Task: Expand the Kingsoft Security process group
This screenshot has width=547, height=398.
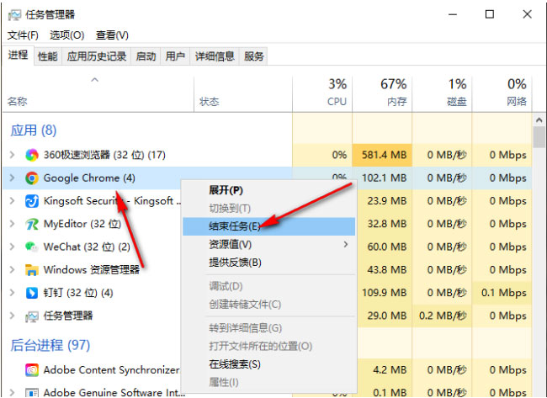Action: point(13,200)
